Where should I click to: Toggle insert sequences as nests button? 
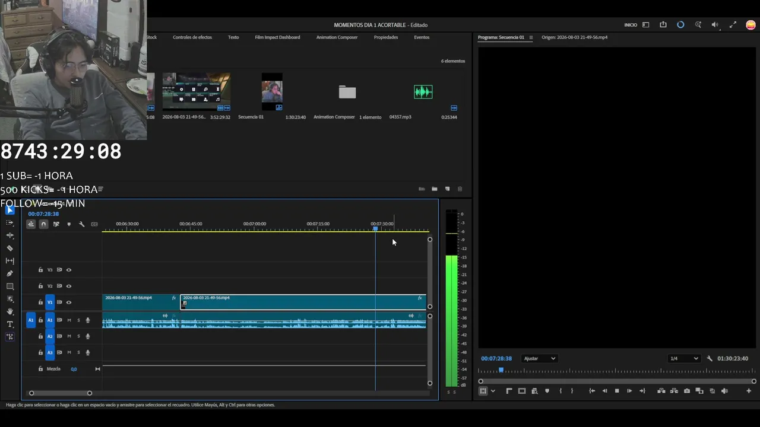coord(31,224)
